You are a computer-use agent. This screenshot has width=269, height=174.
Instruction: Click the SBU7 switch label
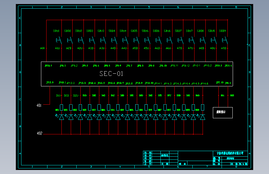(189, 31)
